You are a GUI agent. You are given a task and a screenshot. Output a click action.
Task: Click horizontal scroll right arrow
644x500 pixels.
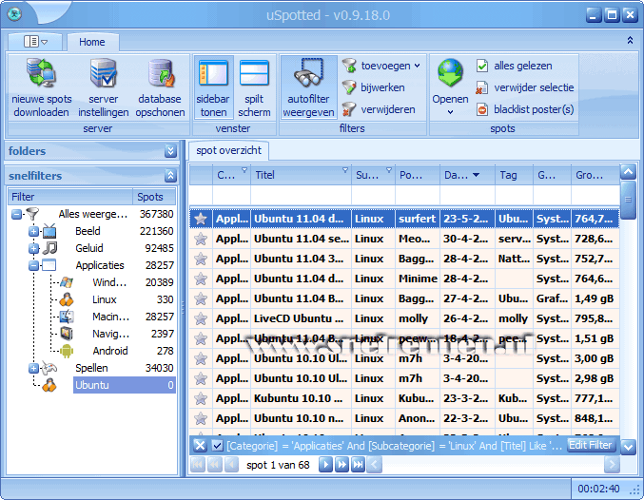[x=612, y=465]
